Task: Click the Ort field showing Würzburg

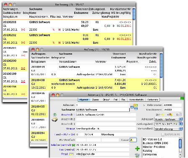Action: 118,134
